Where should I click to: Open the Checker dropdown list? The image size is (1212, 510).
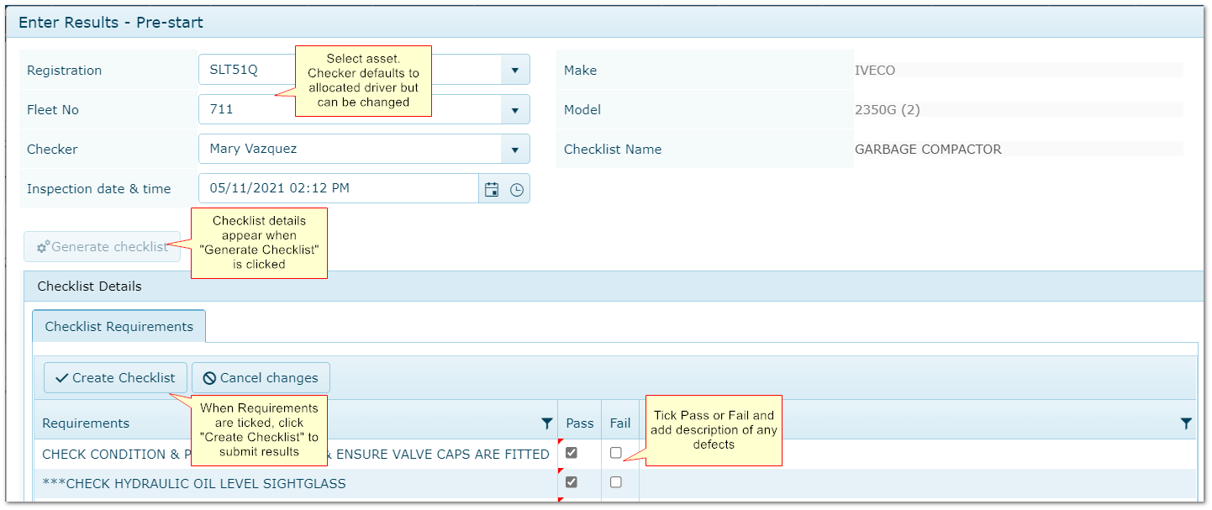point(514,150)
